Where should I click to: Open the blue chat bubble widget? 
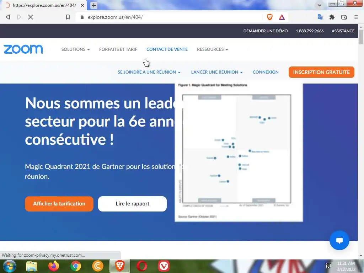coord(339,240)
